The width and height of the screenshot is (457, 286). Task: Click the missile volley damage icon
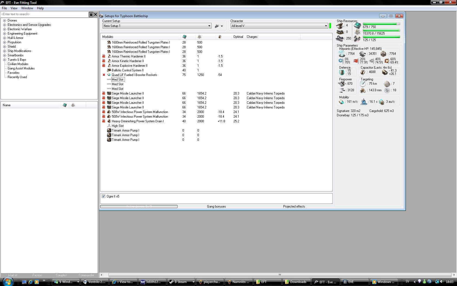pyautogui.click(x=342, y=90)
